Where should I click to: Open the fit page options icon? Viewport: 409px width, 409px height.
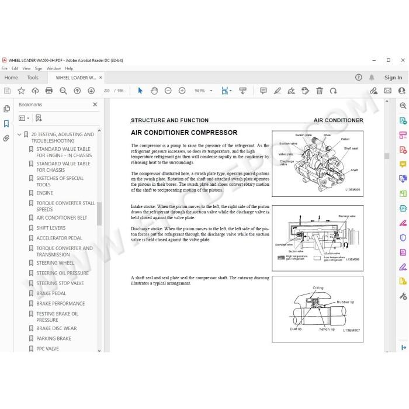pyautogui.click(x=226, y=91)
